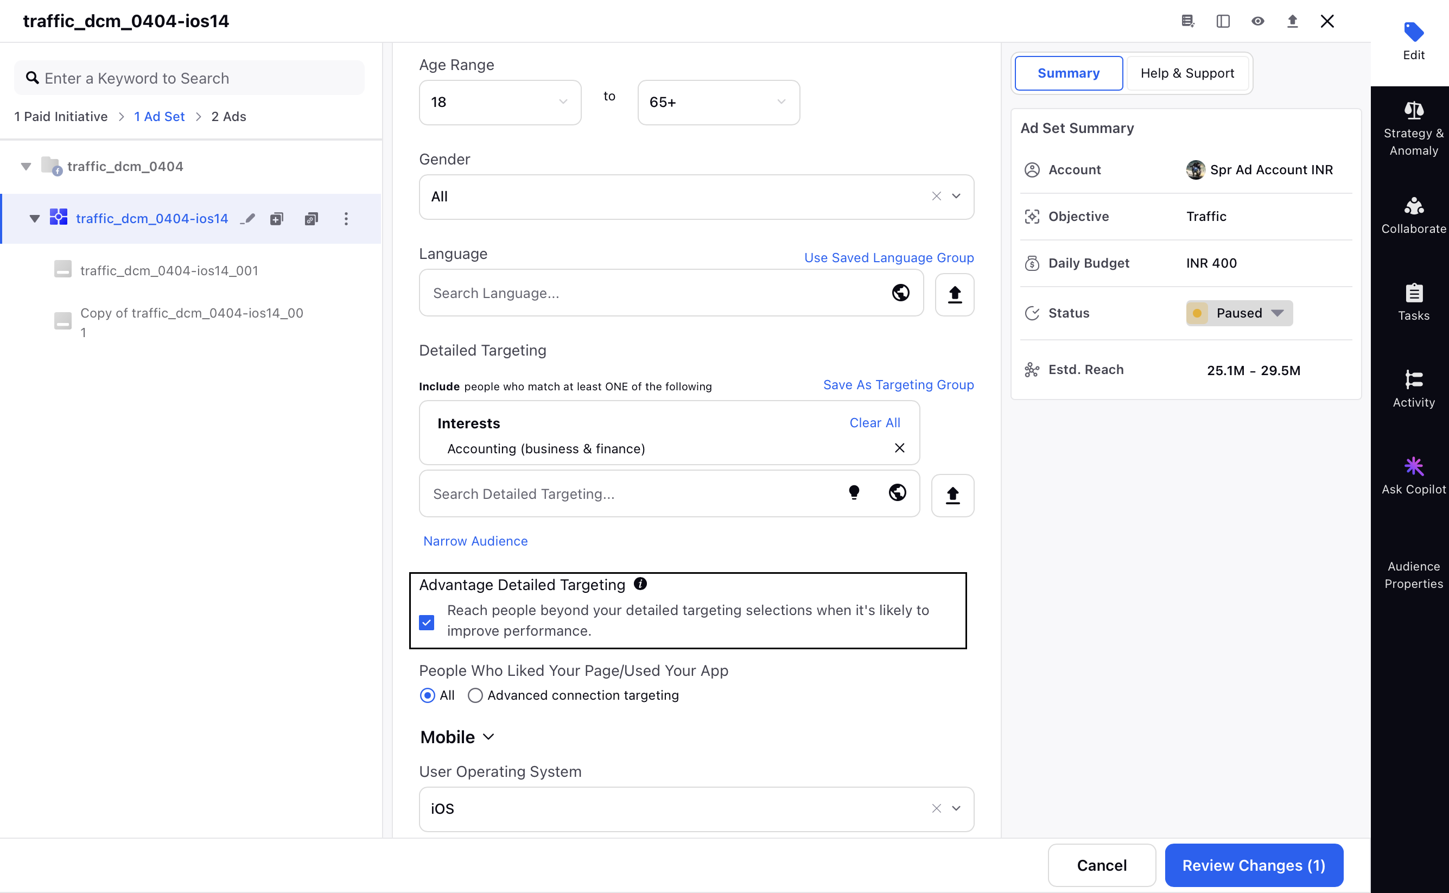Open the Activity sidebar

[1414, 390]
